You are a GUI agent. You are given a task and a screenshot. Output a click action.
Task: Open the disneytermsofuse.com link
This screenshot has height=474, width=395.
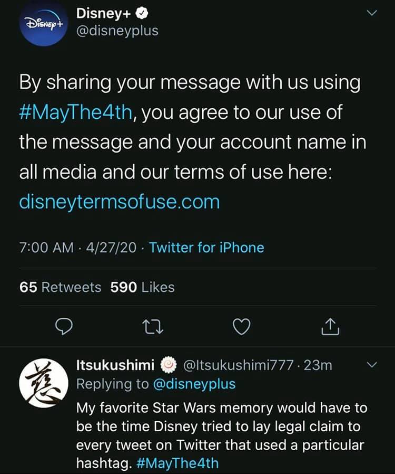pos(119,202)
